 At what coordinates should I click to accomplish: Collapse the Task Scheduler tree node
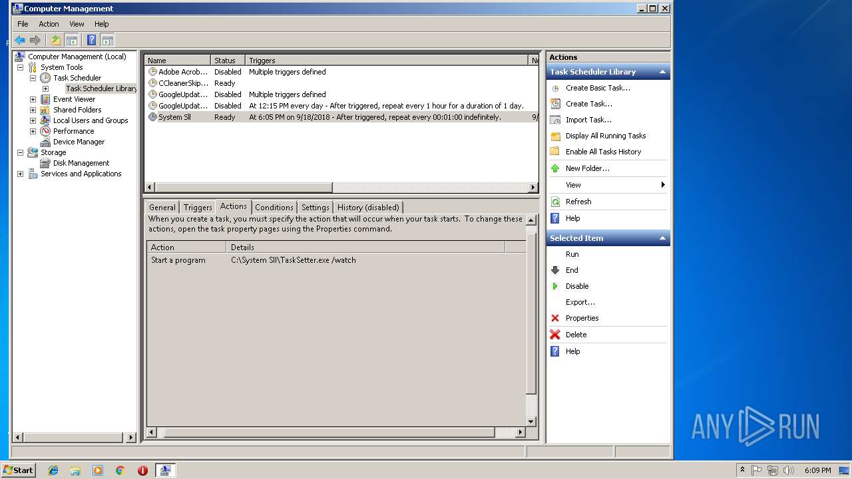pyautogui.click(x=33, y=78)
